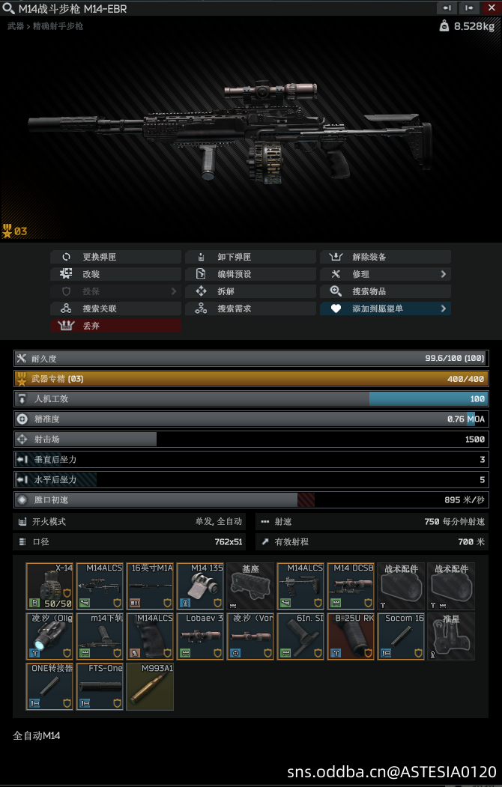Image resolution: width=502 pixels, height=787 pixels.
Task: Click the 武器专精 mastery progress bar
Action: pos(251,378)
